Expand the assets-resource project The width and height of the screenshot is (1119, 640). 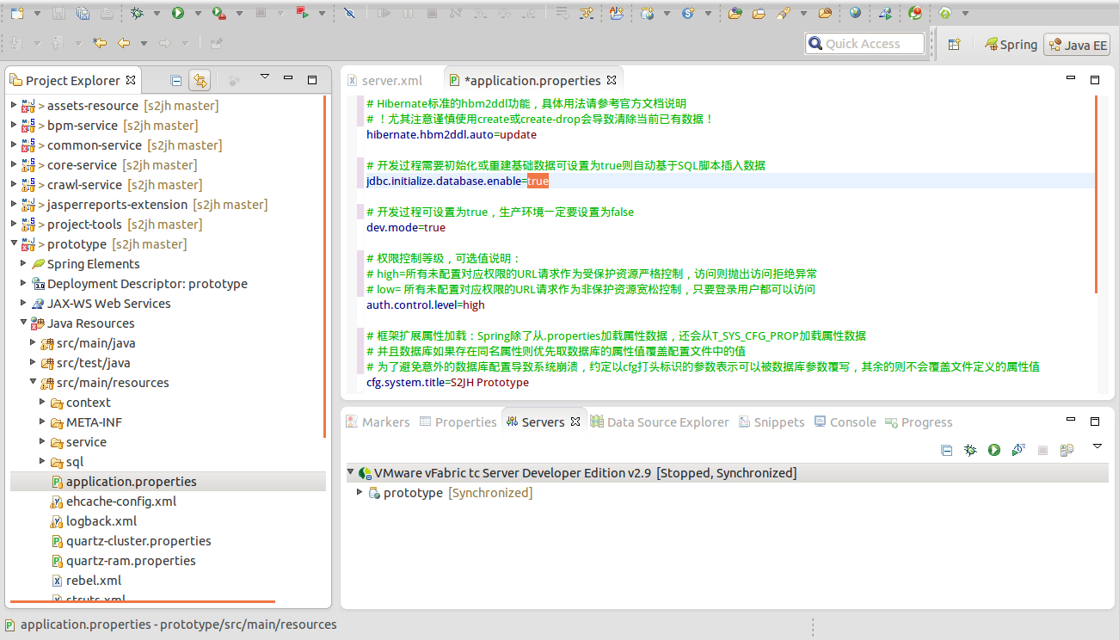click(14, 106)
